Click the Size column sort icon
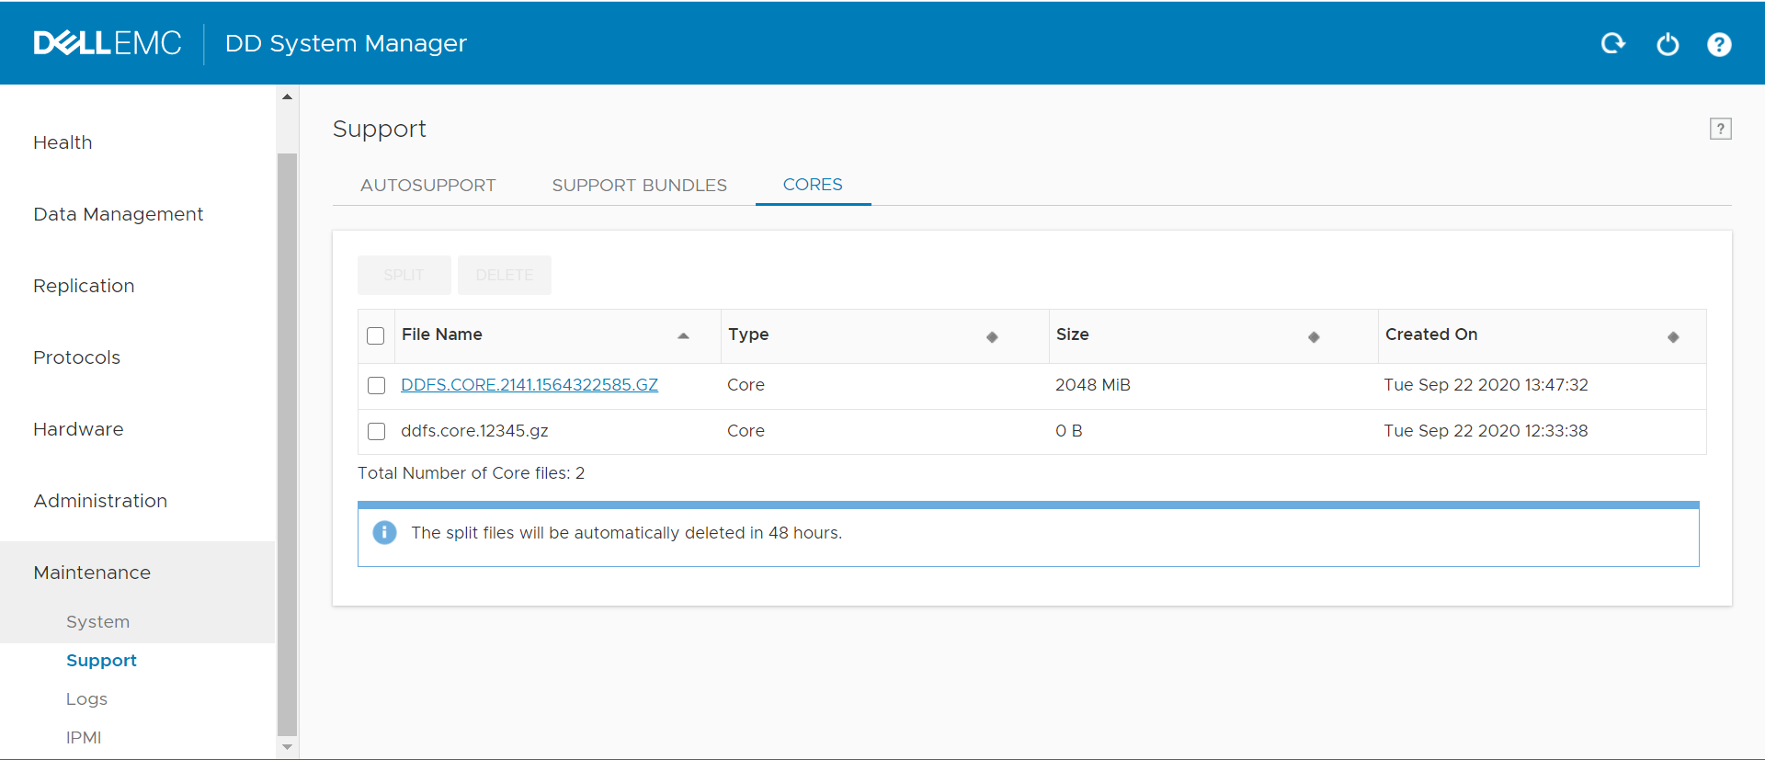 pyautogui.click(x=1314, y=337)
